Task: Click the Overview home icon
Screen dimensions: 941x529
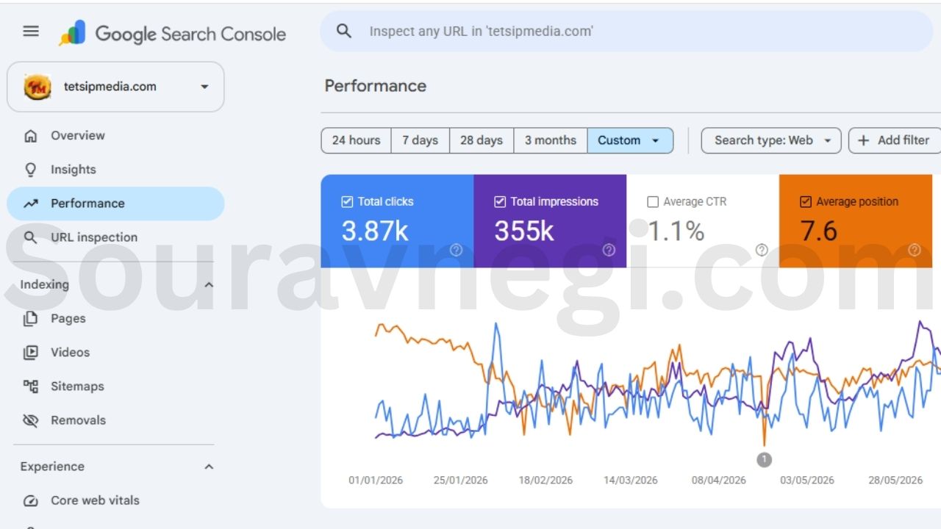Action: (x=30, y=136)
